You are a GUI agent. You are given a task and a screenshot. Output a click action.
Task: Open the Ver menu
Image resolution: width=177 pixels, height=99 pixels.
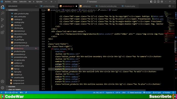coord(30,2)
